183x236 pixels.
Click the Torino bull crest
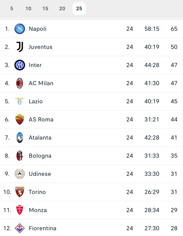pos(20,192)
